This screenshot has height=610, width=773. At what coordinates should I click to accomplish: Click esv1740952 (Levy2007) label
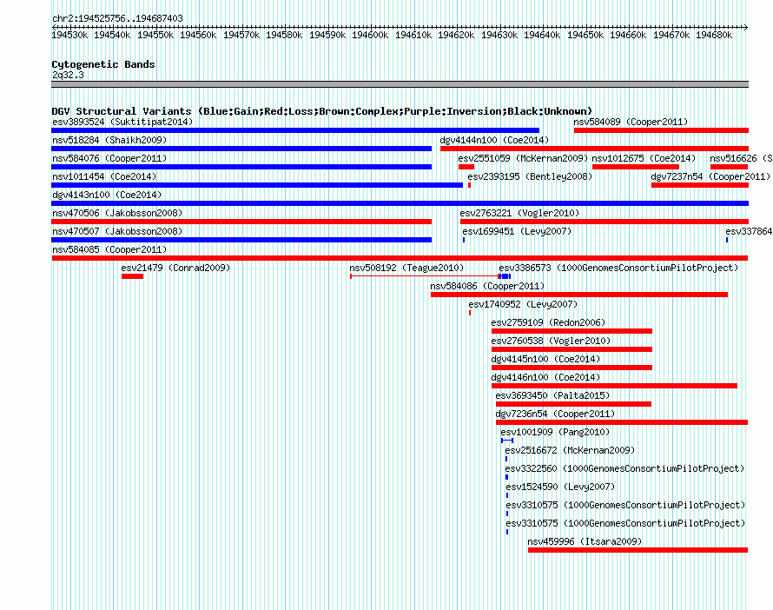pyautogui.click(x=523, y=304)
